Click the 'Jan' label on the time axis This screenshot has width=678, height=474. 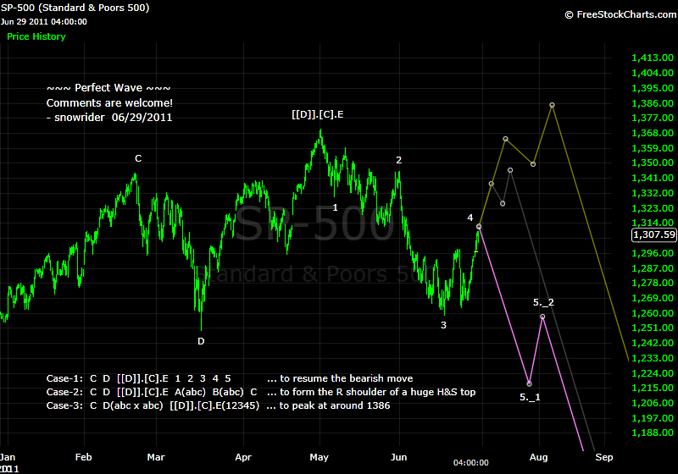click(8, 457)
